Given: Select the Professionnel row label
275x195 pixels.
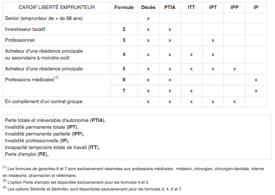Looking at the screenshot, I should [x=20, y=40].
